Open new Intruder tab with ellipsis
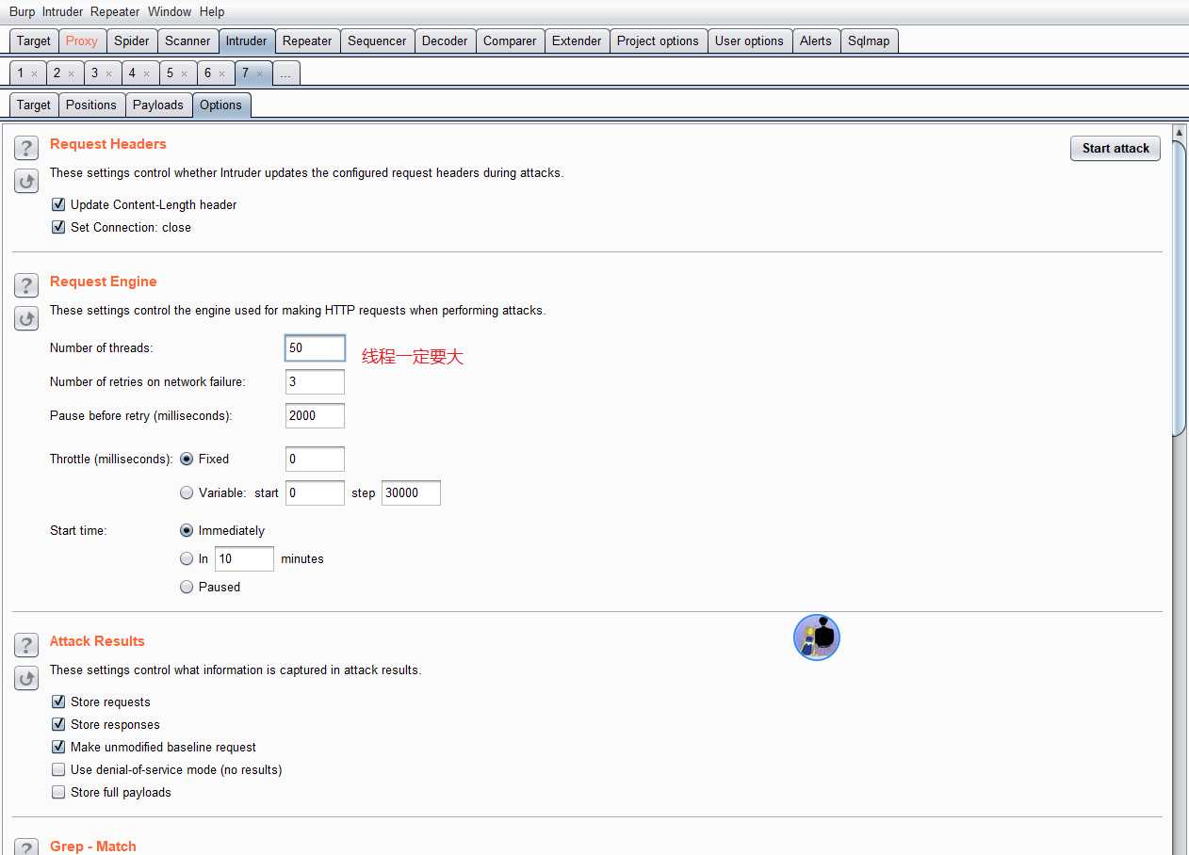This screenshot has width=1189, height=855. [285, 73]
